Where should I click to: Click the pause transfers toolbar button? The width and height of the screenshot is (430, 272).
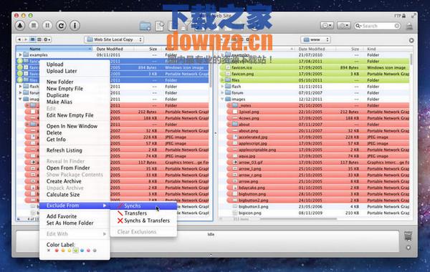pos(47,26)
